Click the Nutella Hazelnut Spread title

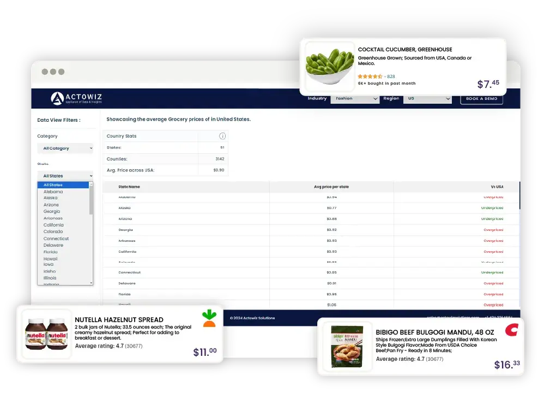[119, 320]
